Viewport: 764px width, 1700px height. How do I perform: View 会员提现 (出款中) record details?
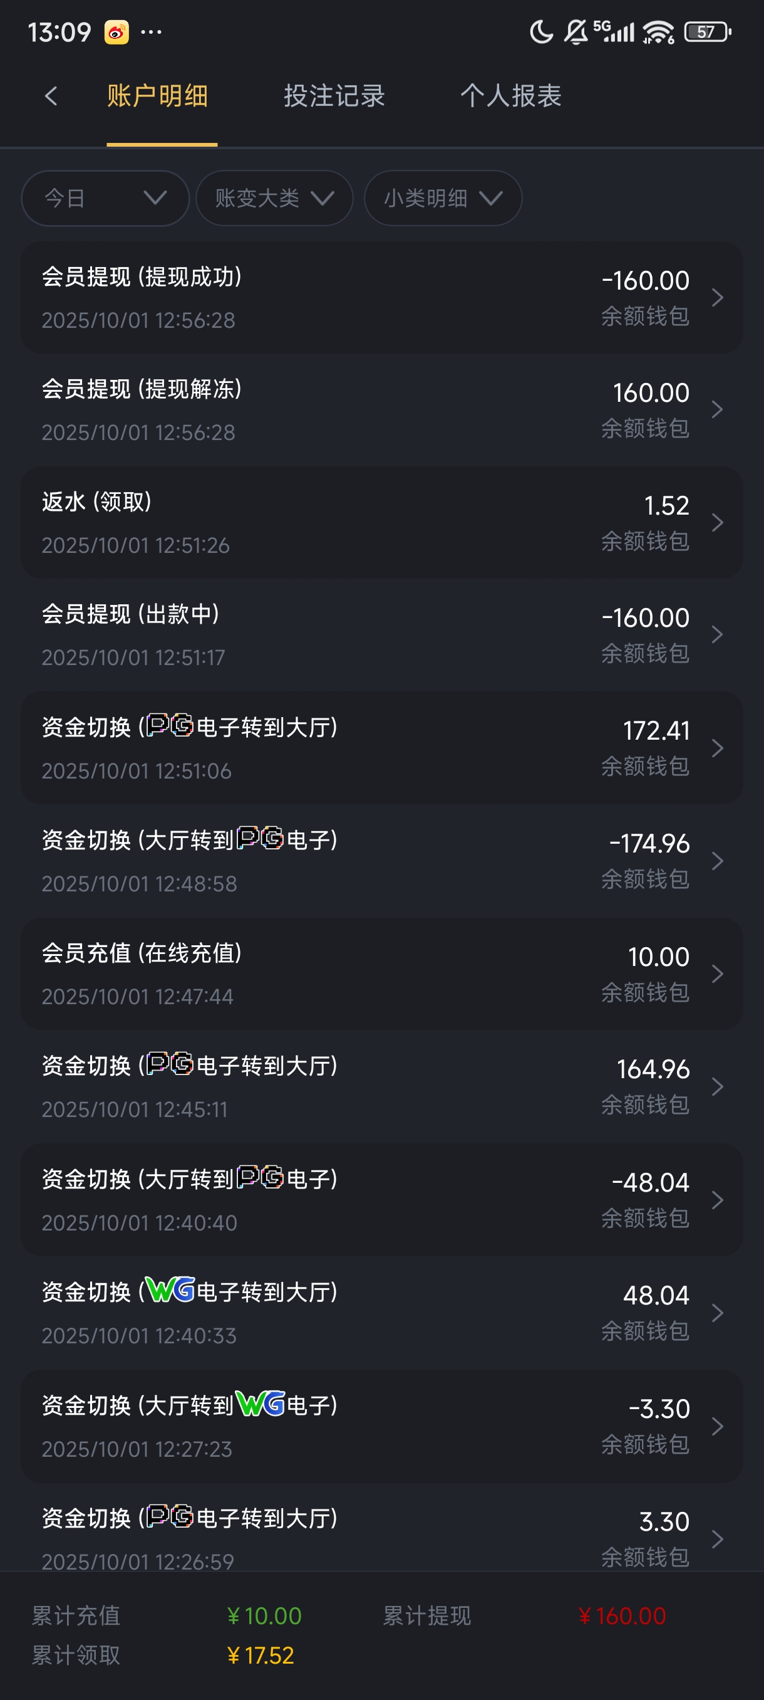381,635
